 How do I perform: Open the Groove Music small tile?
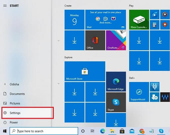click(165, 15)
